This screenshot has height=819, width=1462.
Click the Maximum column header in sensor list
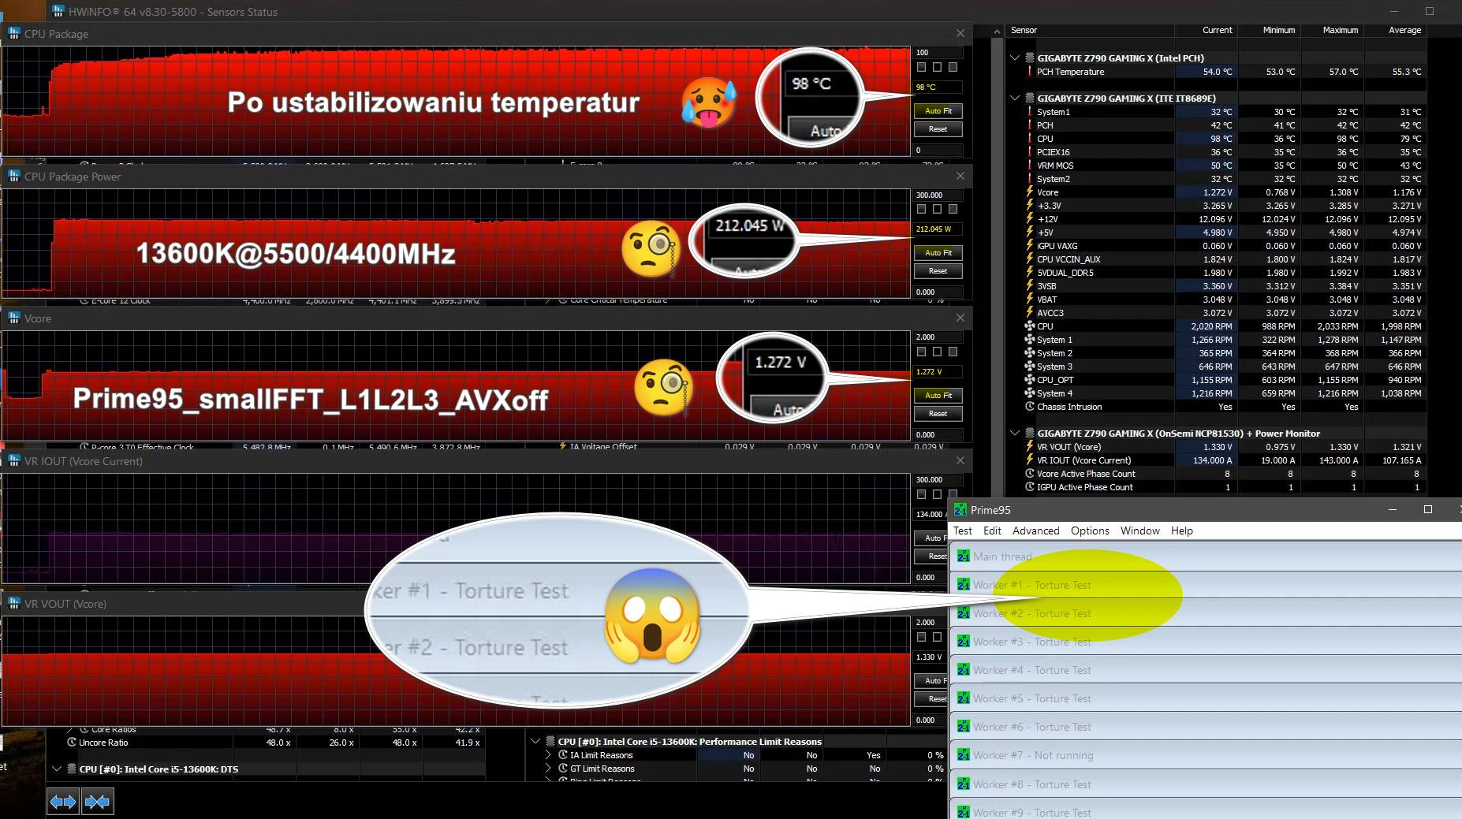point(1333,30)
